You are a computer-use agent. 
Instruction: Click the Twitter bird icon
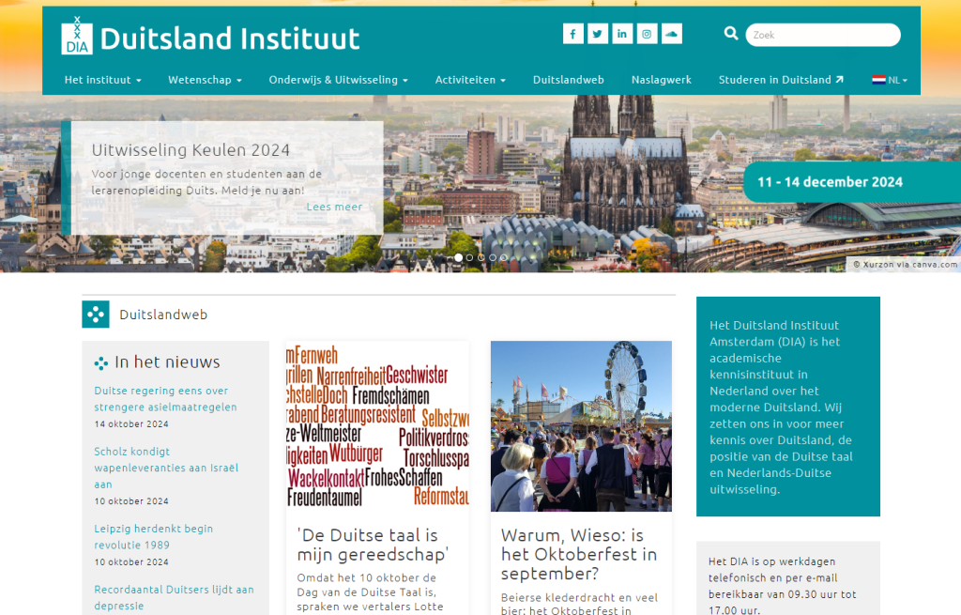[598, 34]
